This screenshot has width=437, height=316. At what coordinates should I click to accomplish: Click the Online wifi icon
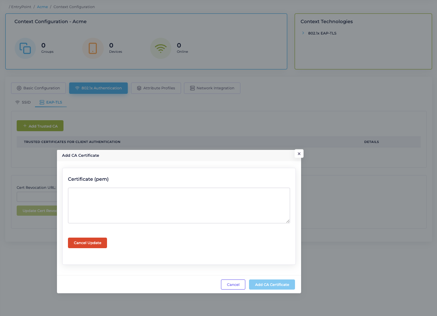pyautogui.click(x=160, y=48)
